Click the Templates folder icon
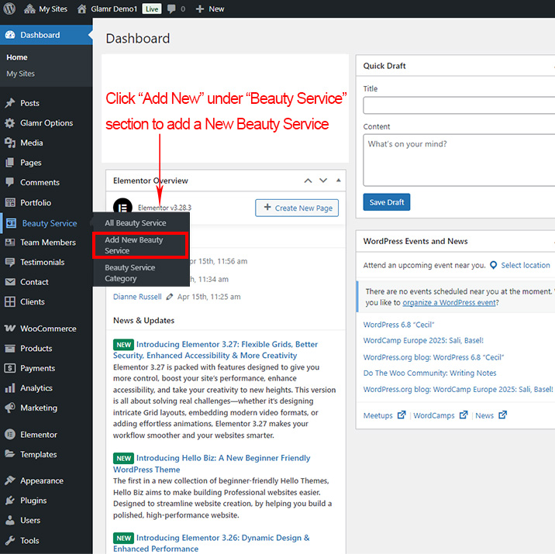 coord(10,454)
